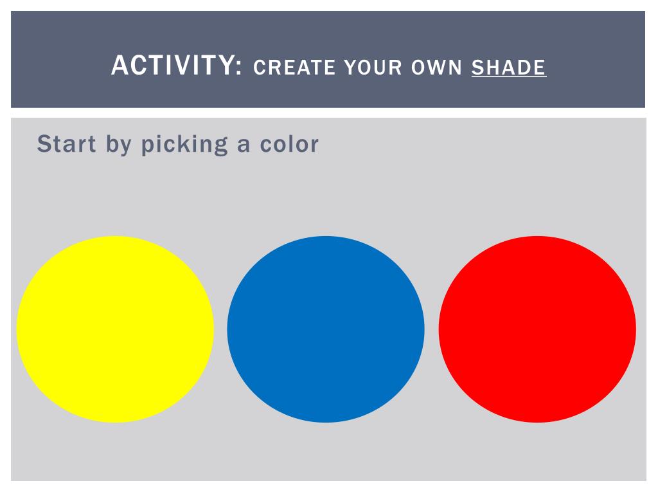Screen dimensions: 658x494
Task: Select the word YOUR in the heading
Action: coord(373,68)
